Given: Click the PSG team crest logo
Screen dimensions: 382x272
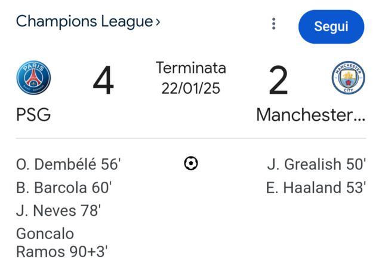Looking at the screenshot, I should coord(33,78).
